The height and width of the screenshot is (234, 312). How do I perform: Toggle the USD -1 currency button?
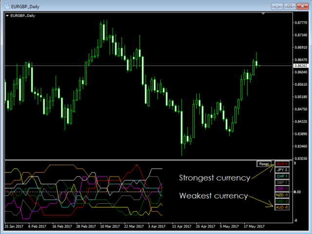click(282, 189)
